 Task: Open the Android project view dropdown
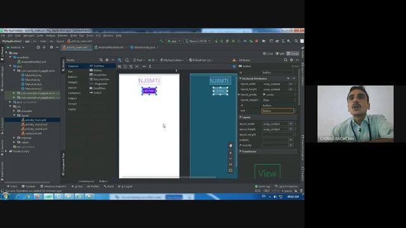pos(15,47)
